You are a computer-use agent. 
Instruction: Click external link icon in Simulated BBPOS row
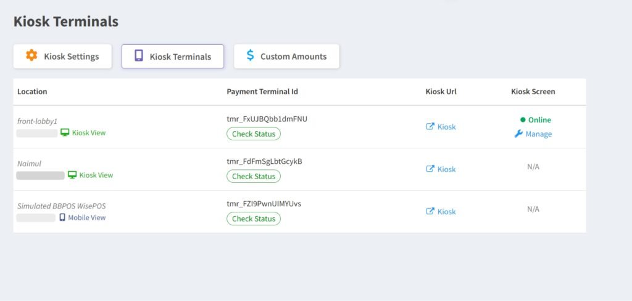point(430,211)
